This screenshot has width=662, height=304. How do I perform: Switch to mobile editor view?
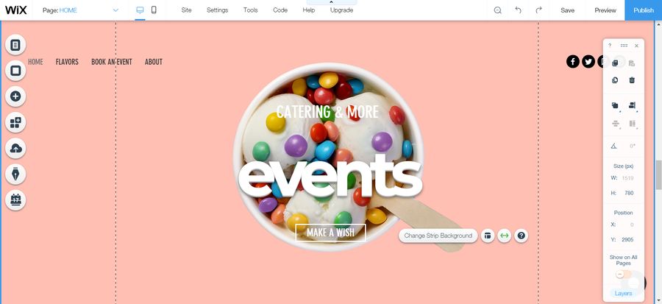click(x=154, y=10)
